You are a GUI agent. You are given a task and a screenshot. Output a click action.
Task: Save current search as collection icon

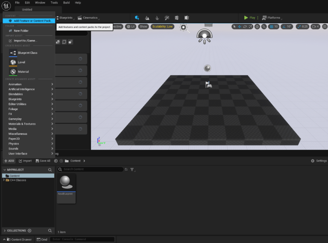pos(126,169)
